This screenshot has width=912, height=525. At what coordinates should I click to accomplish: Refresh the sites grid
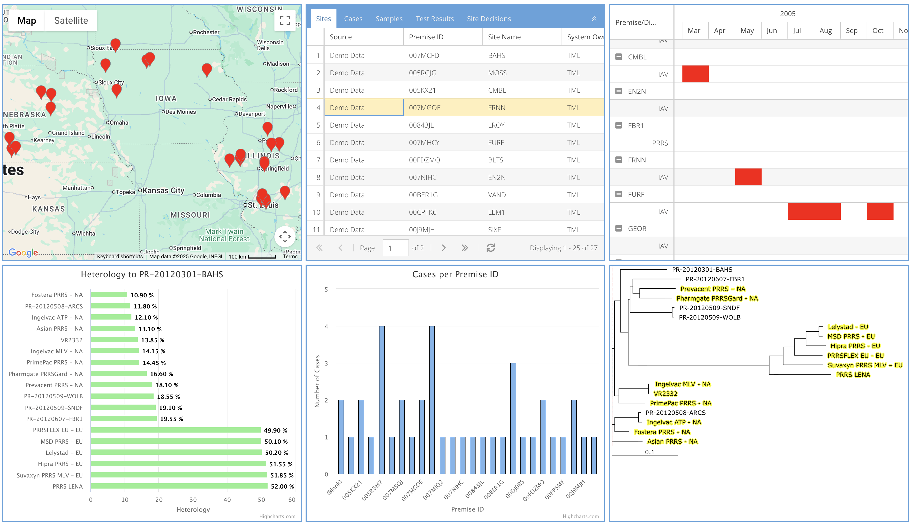[x=491, y=248]
